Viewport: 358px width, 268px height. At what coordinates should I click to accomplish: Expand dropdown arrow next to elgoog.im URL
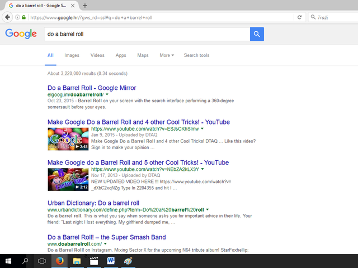[x=107, y=94]
